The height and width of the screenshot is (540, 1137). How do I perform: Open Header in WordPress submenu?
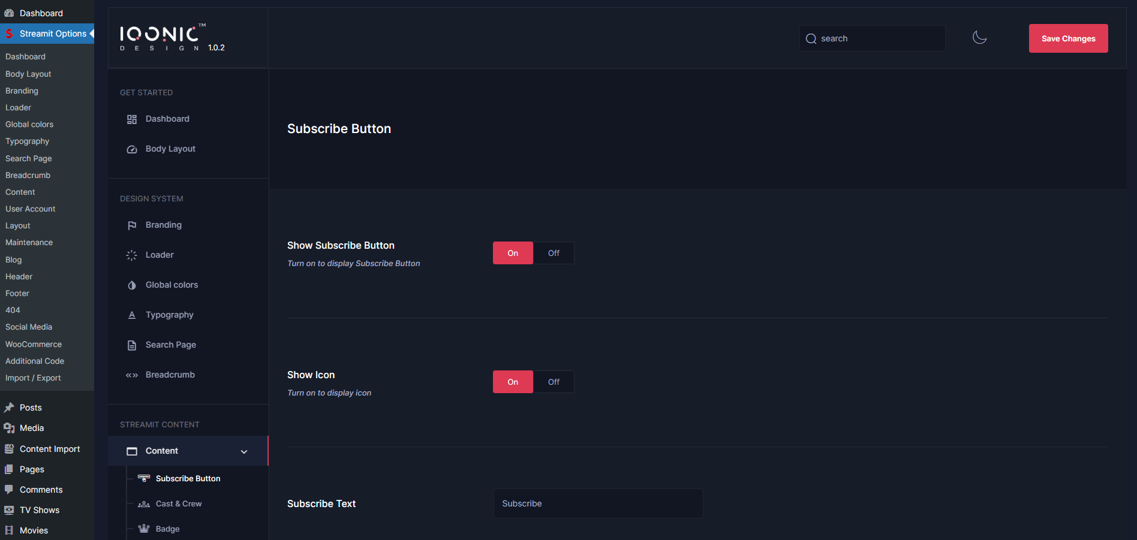coord(19,276)
